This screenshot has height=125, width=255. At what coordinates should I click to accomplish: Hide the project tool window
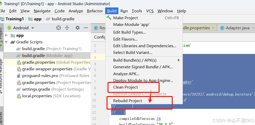[86, 28]
